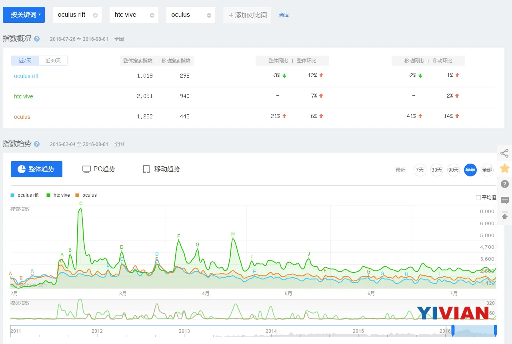Click the green news marker G near 4月
The image size is (512, 344).
197,245
